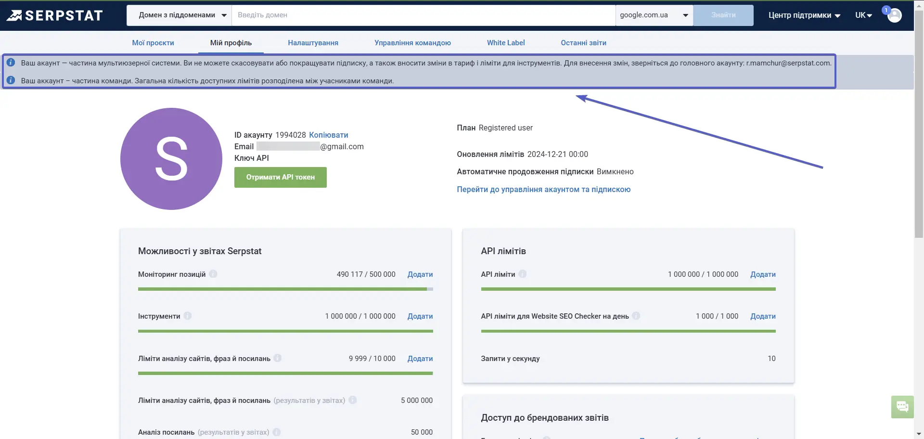Click Отримати API токен button
This screenshot has height=439, width=924.
point(281,177)
